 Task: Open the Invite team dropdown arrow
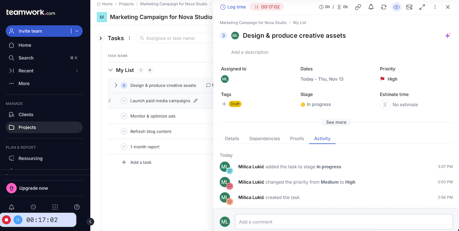pos(77,31)
